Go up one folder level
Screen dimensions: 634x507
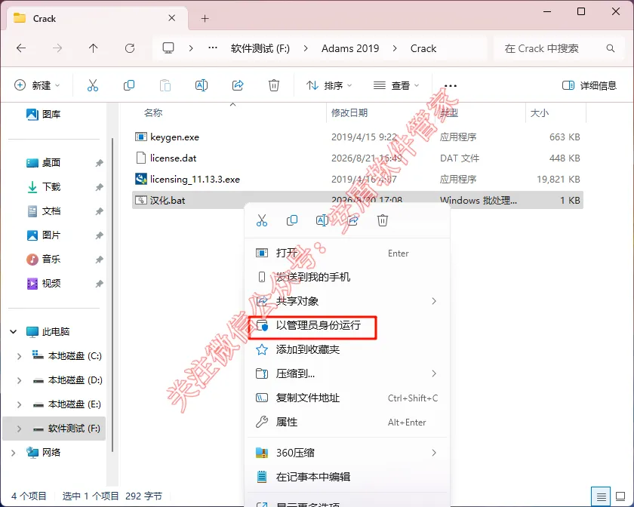[94, 48]
